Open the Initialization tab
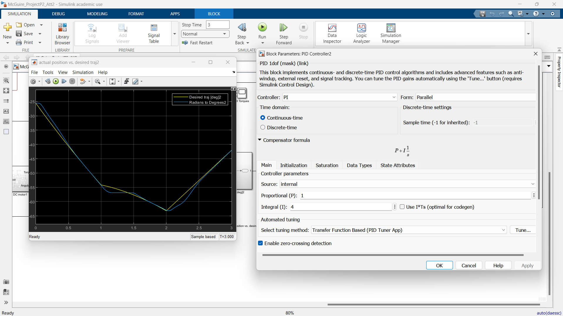Viewport: 563px width, 316px height. pyautogui.click(x=294, y=165)
